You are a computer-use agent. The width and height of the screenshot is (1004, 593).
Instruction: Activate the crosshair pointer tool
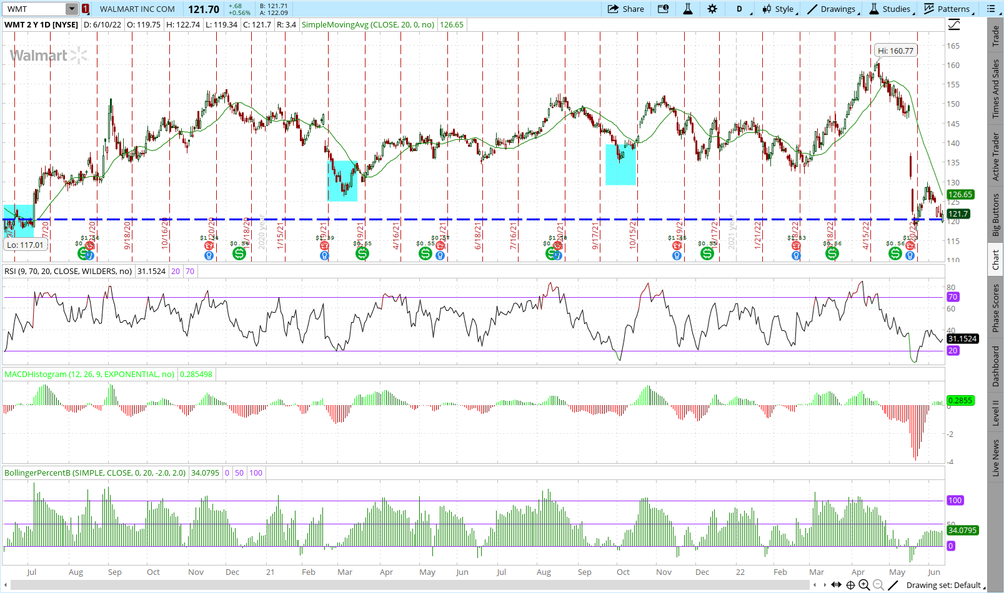(x=850, y=585)
